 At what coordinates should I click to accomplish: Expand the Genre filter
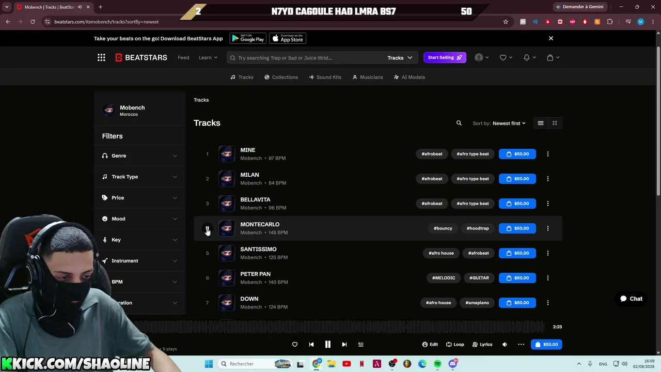(139, 156)
